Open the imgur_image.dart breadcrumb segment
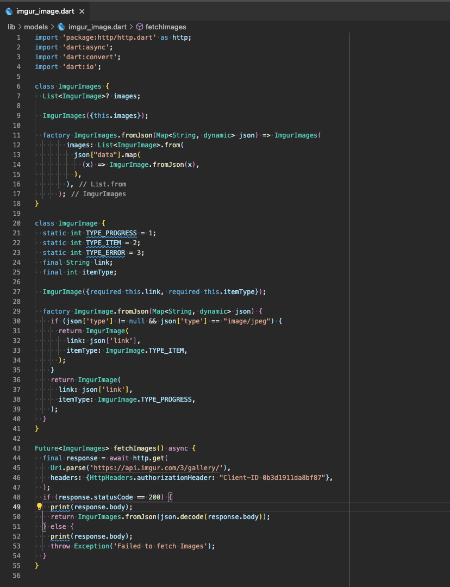The height and width of the screenshot is (587, 450). pos(97,27)
